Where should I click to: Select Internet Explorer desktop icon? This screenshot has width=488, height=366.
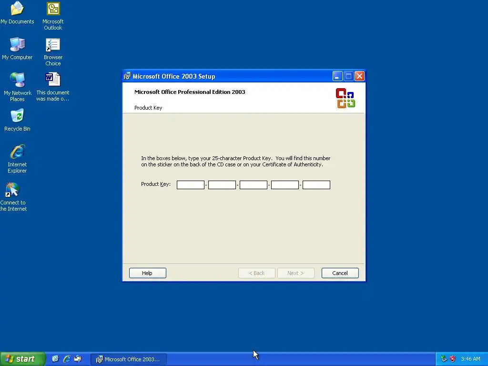[17, 158]
